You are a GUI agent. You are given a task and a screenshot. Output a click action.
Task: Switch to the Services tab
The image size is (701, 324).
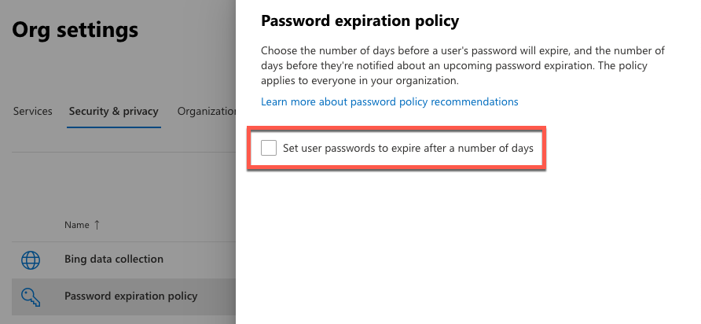(33, 111)
